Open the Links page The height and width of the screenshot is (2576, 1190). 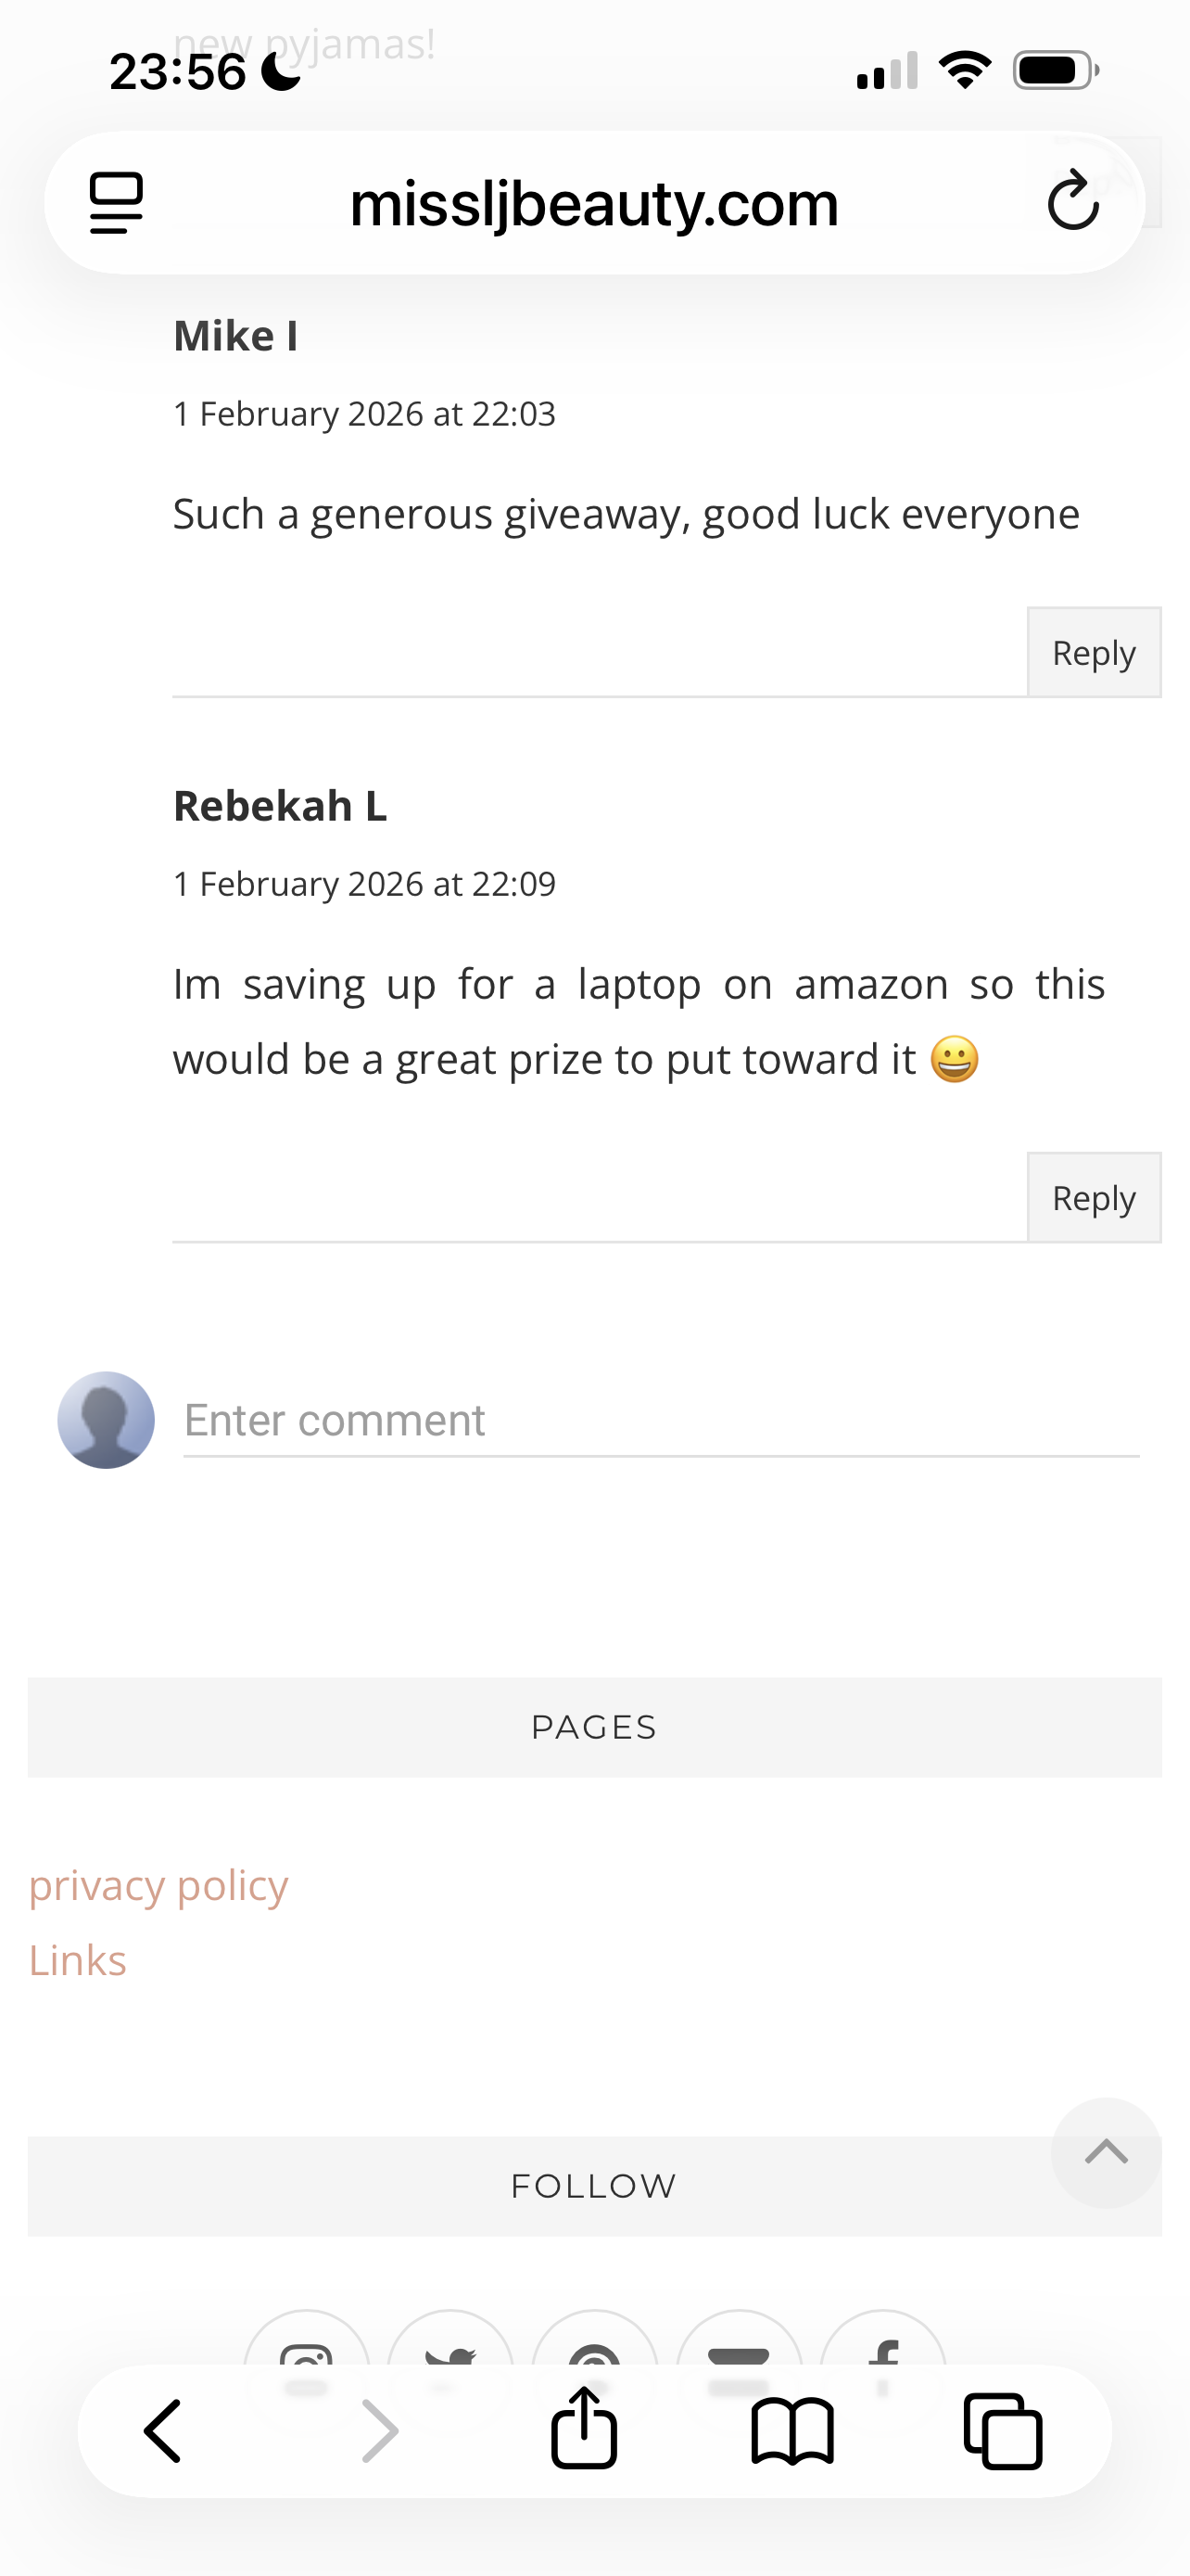pos(78,1960)
